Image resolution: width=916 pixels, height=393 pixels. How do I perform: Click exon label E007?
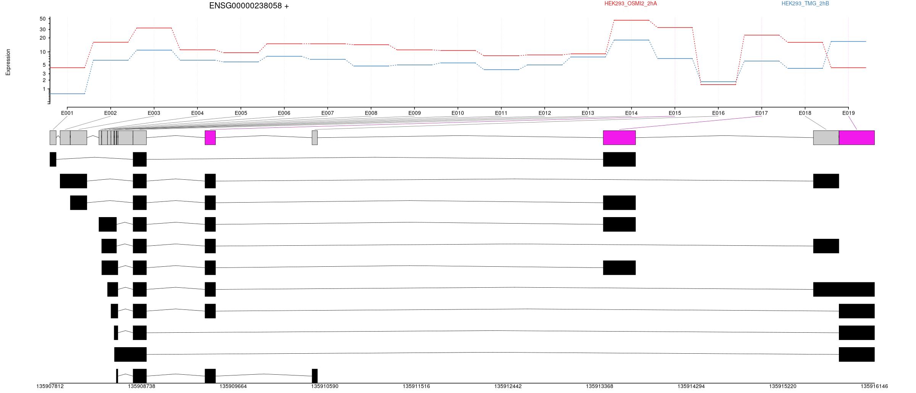[327, 113]
